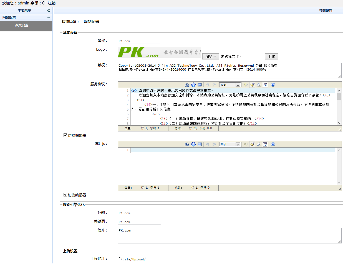343x264 pixels.
Task: Undo the last edit in 服务协议 editor
Action: pos(207,85)
